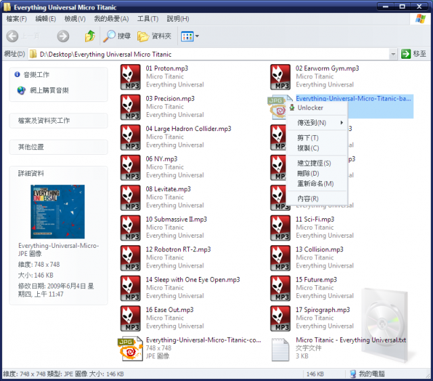
Task: Open the View (檢視) menu
Action: click(75, 19)
